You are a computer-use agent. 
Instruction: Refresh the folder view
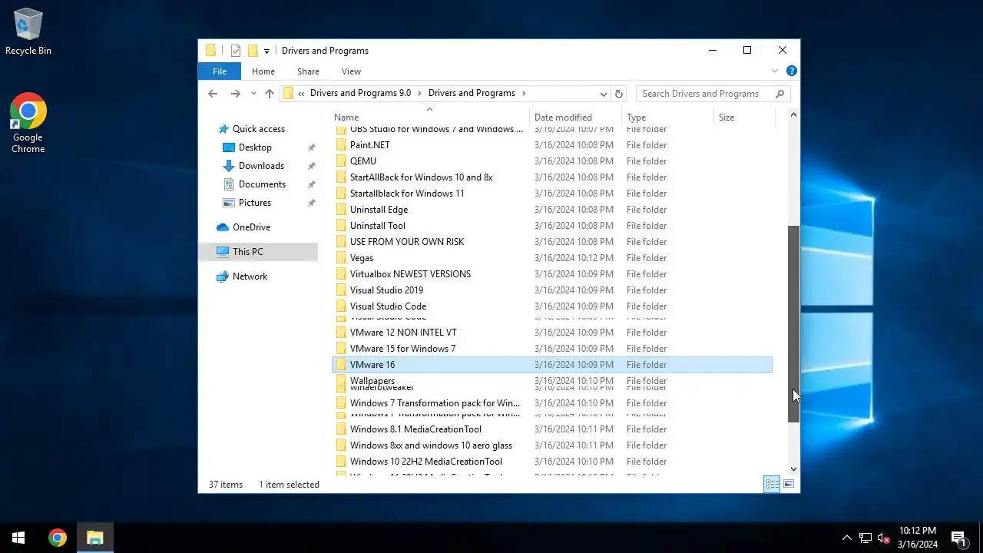coord(619,94)
